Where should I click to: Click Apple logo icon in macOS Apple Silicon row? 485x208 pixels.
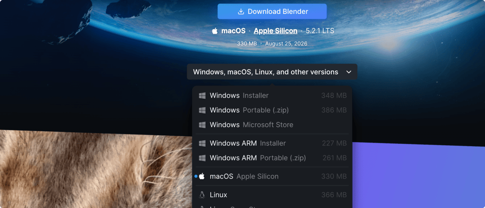[x=202, y=176]
